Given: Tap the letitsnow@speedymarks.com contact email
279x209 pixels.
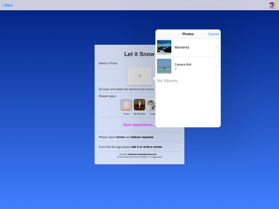Looking at the screenshot, I should pyautogui.click(x=142, y=154).
